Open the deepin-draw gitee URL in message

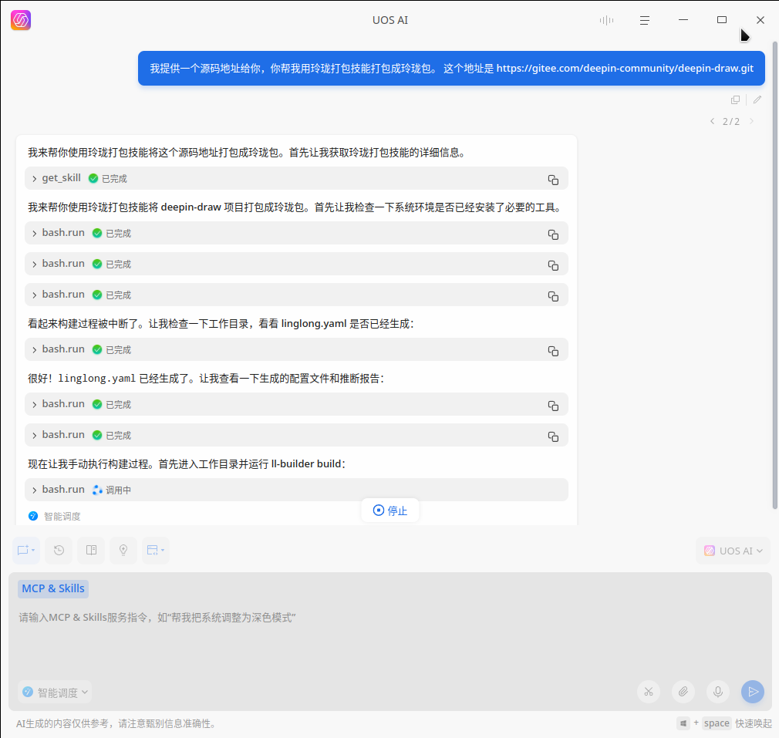625,69
